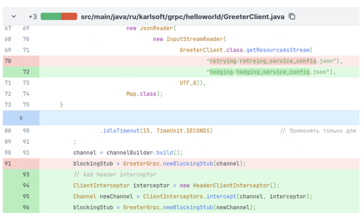This screenshot has width=364, height=218.
Task: Click the semicolon on line 91
Action: (75, 142)
